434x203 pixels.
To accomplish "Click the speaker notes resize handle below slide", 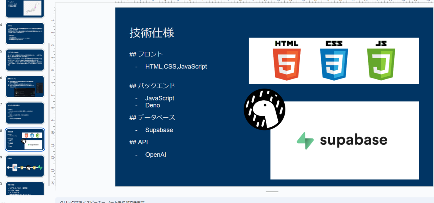I will [x=272, y=192].
